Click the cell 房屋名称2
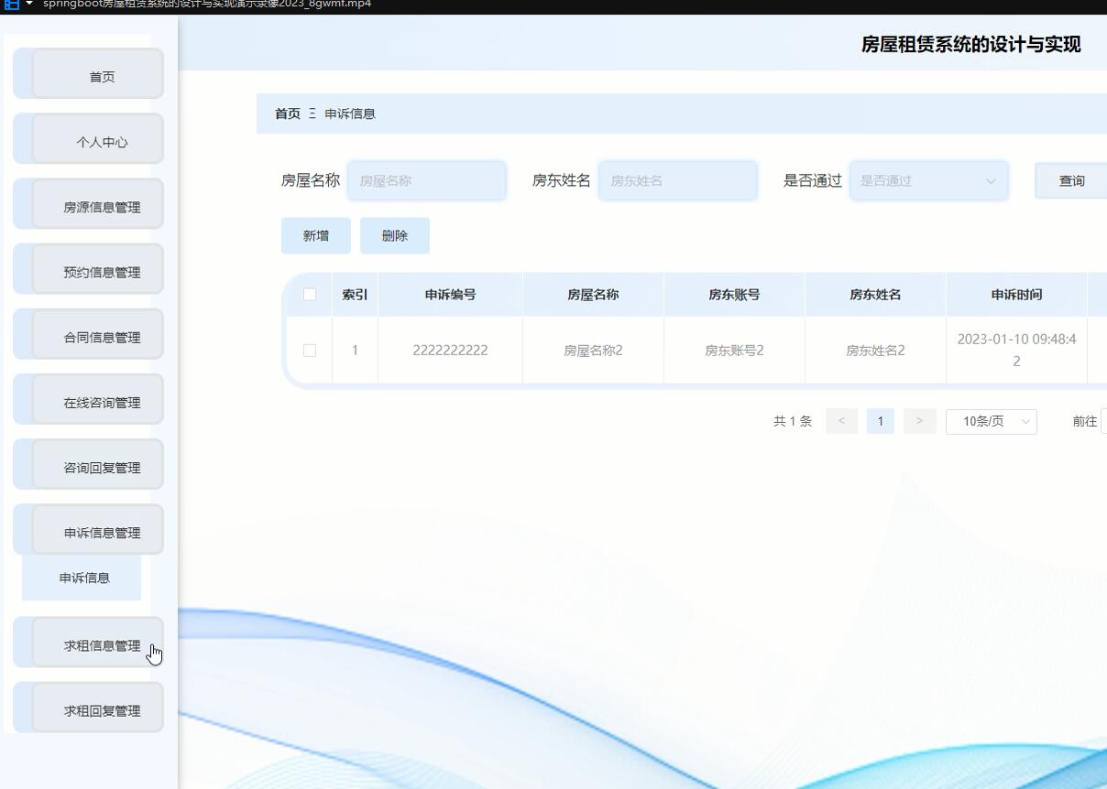Image resolution: width=1107 pixels, height=789 pixels. point(593,351)
